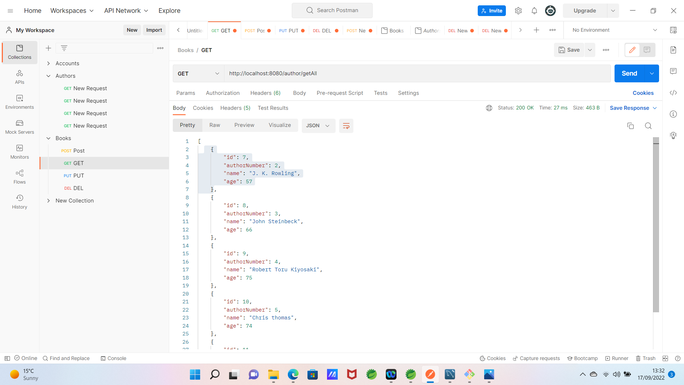Click the Send button
684x385 pixels.
[629, 73]
